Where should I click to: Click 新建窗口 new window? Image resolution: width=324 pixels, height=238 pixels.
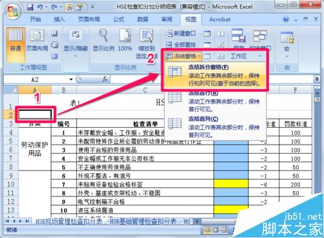click(x=181, y=34)
